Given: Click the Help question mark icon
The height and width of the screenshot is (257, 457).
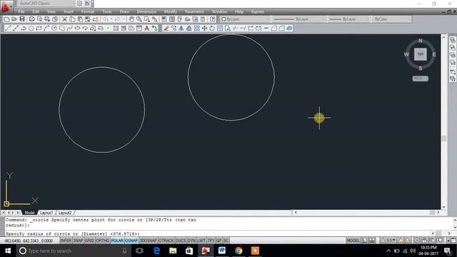Looking at the screenshot, I should [x=213, y=19].
